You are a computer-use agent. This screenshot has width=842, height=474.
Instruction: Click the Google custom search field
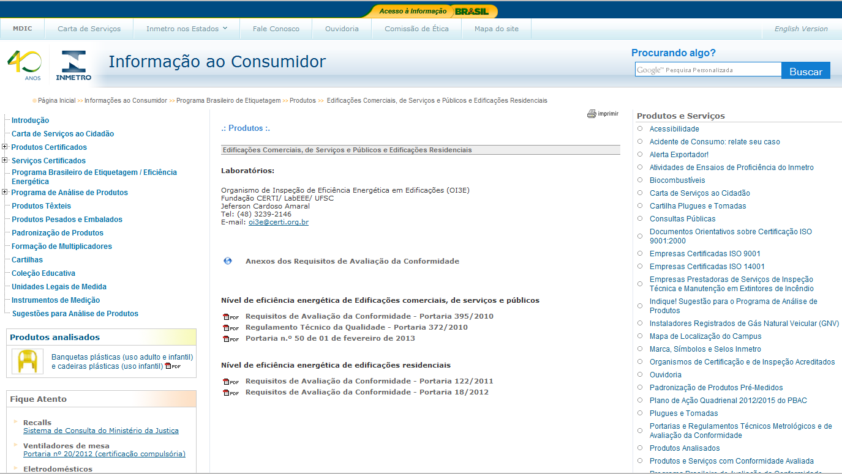pyautogui.click(x=708, y=70)
